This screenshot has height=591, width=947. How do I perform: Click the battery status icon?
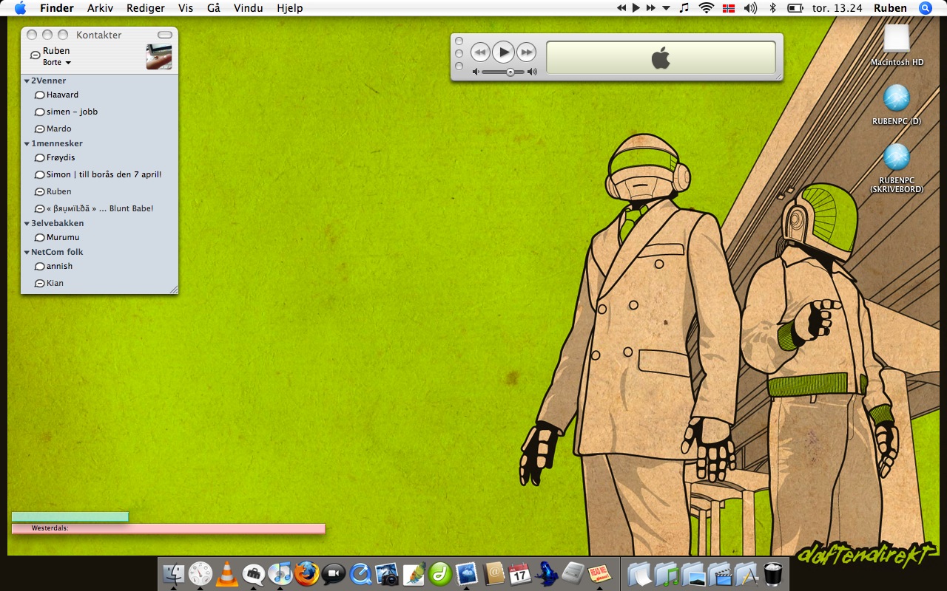[795, 8]
